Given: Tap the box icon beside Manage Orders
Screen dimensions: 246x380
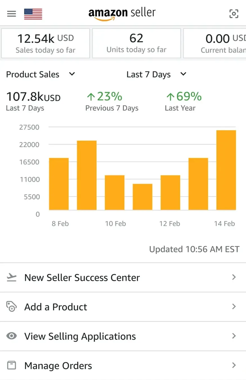Looking at the screenshot, I should pyautogui.click(x=12, y=365).
